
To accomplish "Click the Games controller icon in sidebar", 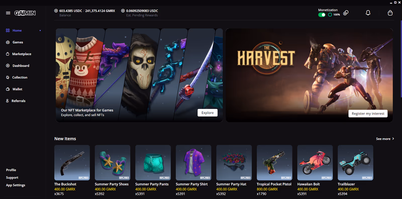I will 8,42.
